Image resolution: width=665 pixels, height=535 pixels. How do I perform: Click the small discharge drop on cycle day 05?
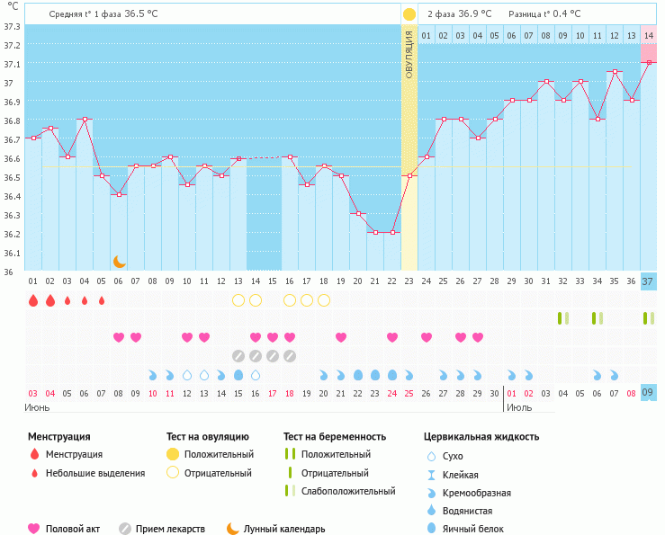coord(102,300)
